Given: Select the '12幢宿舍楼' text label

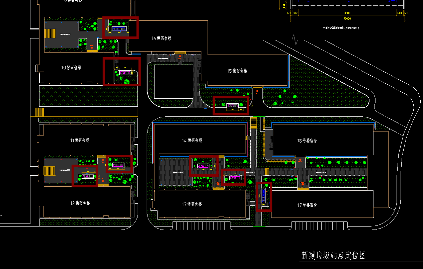Looking at the screenshot, I should point(80,203).
